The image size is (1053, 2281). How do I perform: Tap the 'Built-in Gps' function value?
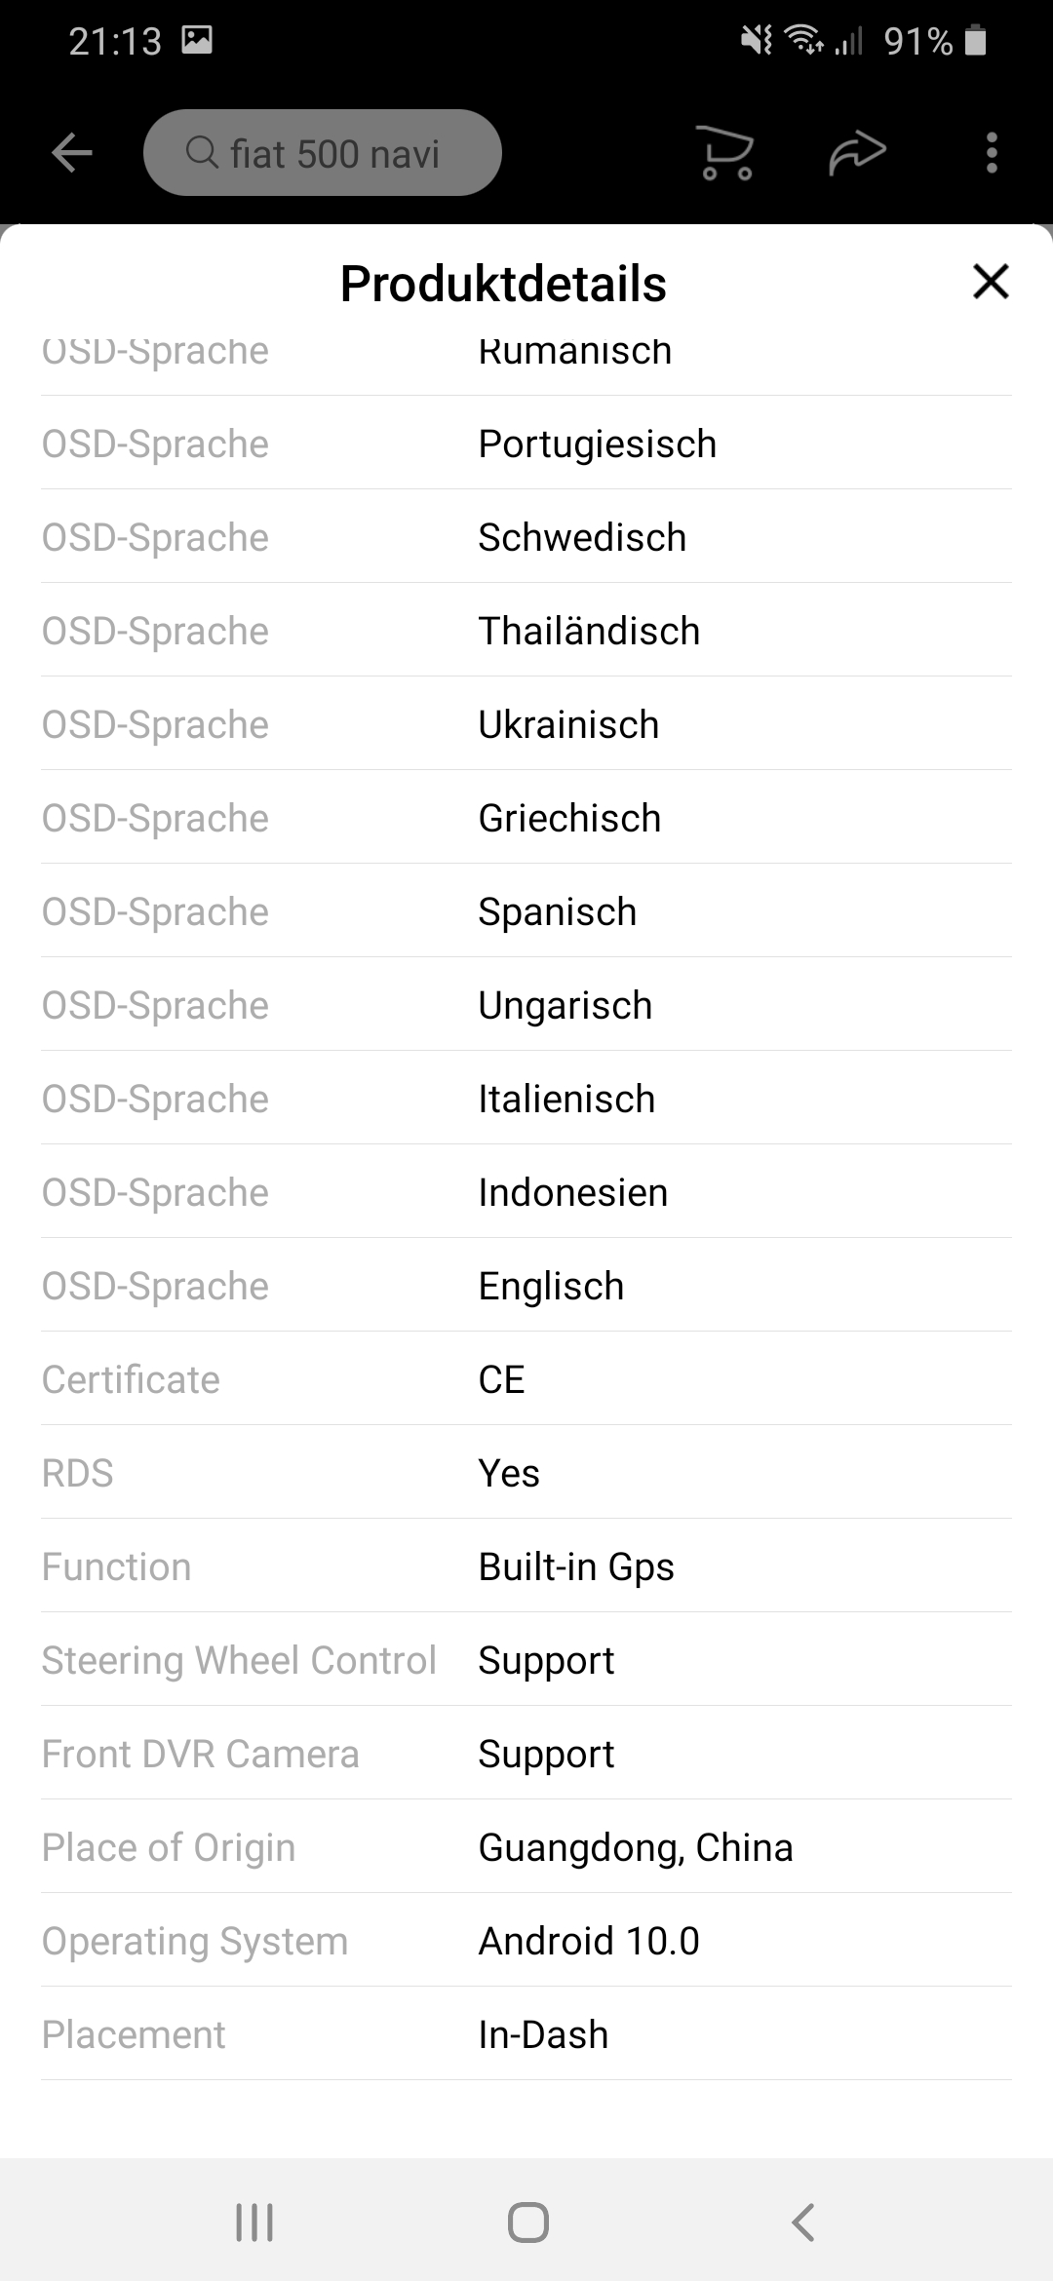(x=576, y=1566)
